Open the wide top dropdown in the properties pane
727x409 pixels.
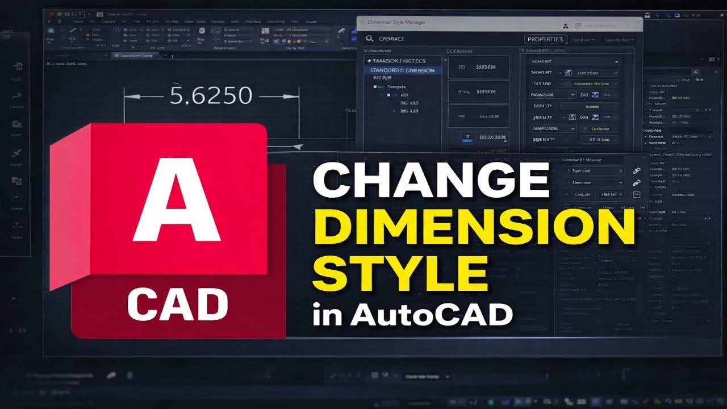click(575, 61)
